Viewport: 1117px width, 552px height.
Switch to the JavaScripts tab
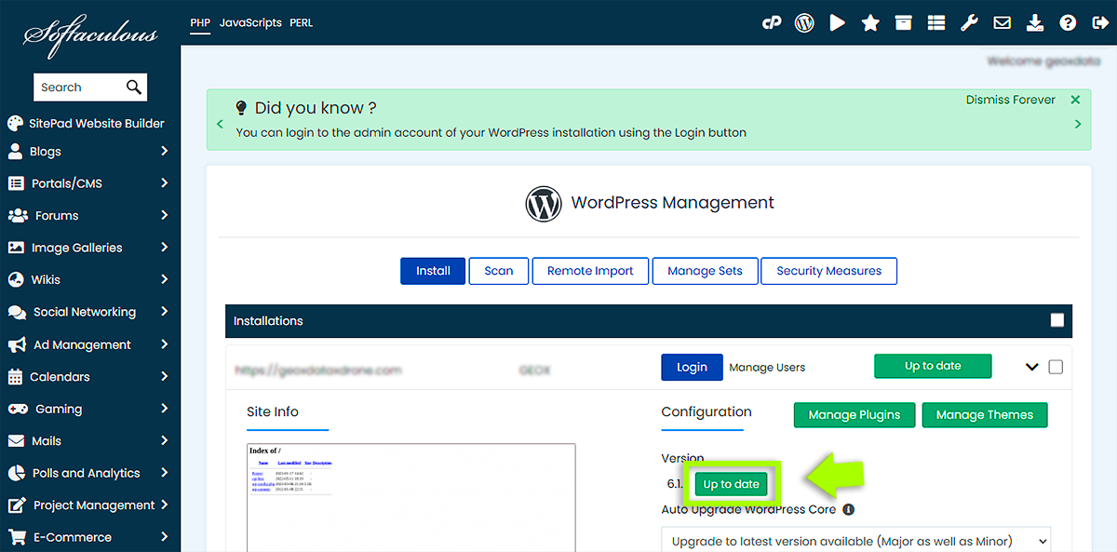point(250,23)
